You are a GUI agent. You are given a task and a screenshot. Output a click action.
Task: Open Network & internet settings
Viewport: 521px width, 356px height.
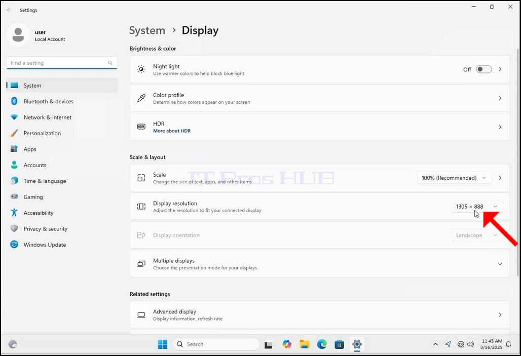[x=62, y=117]
